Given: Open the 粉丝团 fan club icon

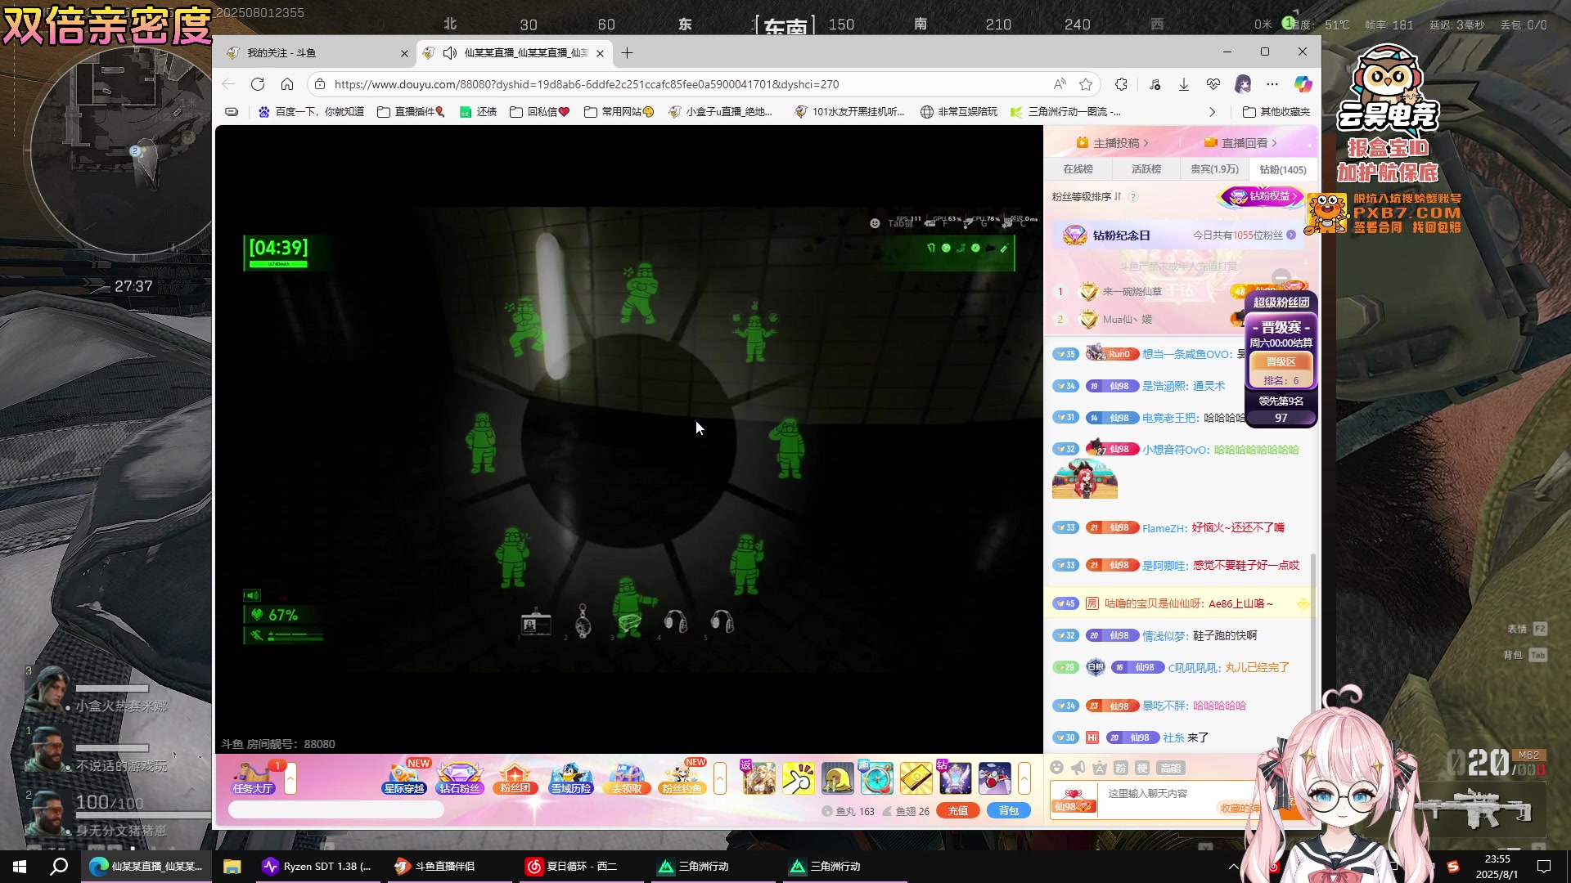Looking at the screenshot, I should [x=515, y=778].
